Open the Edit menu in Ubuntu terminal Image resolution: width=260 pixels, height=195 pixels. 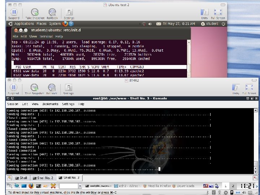[x=23, y=36]
